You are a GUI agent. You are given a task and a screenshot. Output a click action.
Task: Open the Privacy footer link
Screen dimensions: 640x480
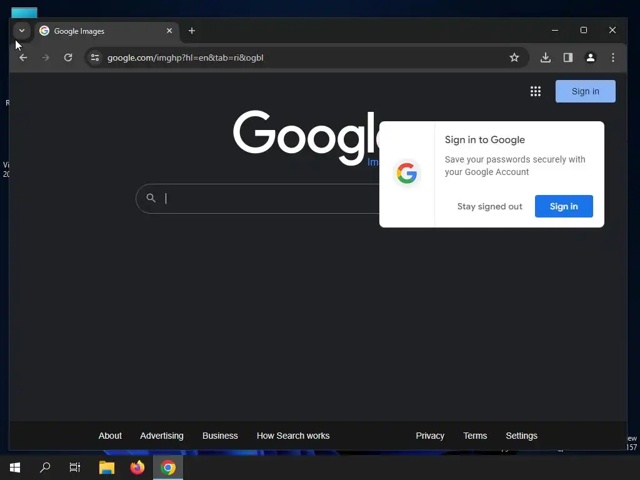(x=430, y=436)
